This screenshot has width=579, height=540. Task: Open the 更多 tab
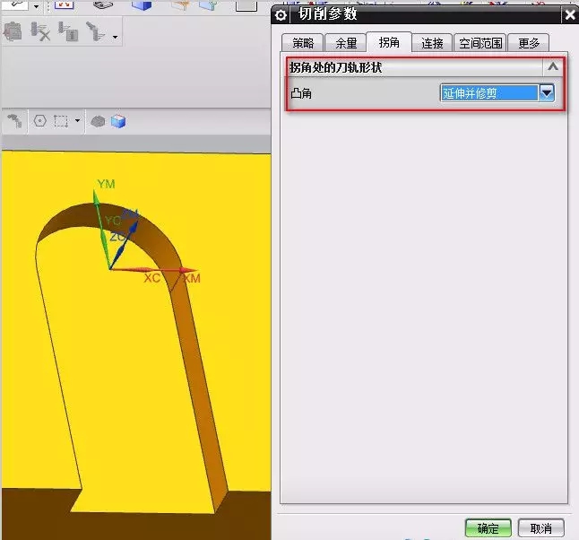coord(529,43)
